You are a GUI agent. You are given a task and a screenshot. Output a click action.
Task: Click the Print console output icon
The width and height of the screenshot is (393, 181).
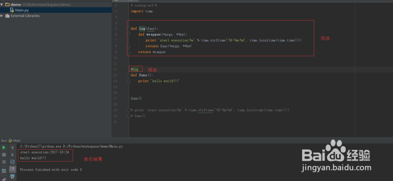[12, 176]
